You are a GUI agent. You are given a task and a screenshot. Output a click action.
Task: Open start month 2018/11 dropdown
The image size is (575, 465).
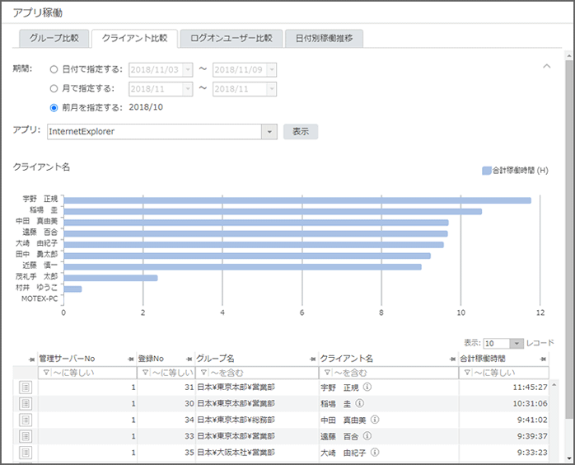[x=188, y=89]
